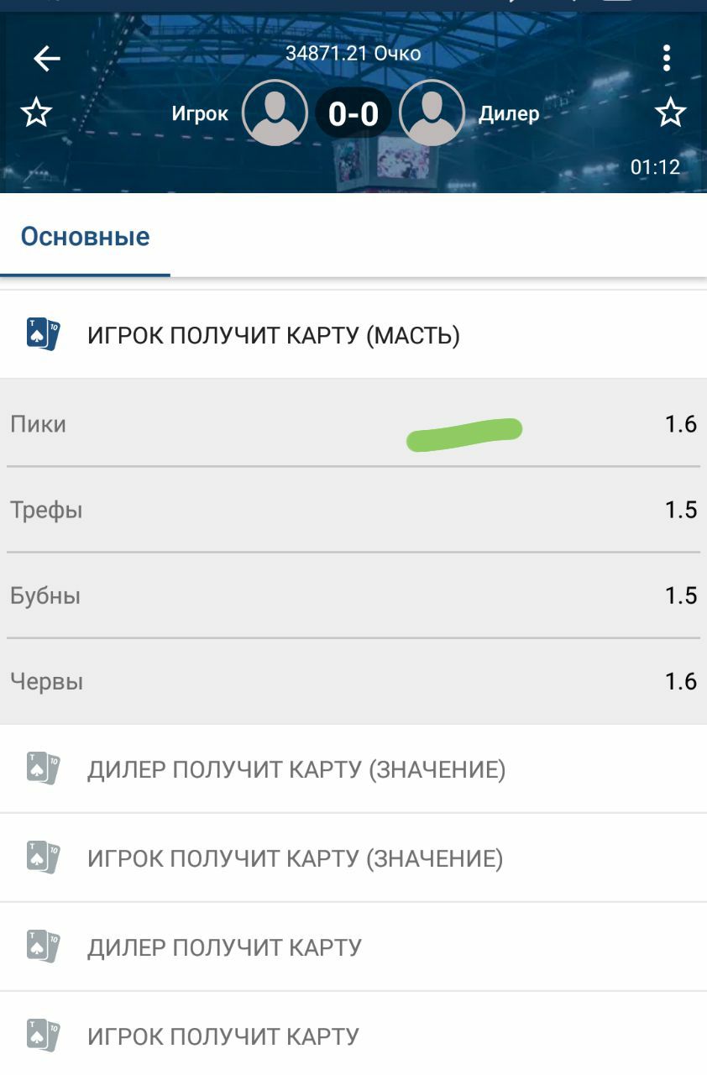
Task: Select the Пики bet at 1.6
Action: point(353,424)
